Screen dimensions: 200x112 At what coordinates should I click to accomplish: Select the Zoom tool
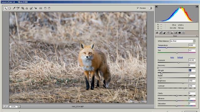5,8
